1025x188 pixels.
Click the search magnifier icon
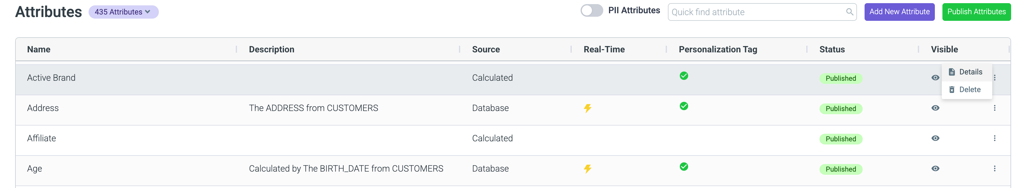coord(849,12)
